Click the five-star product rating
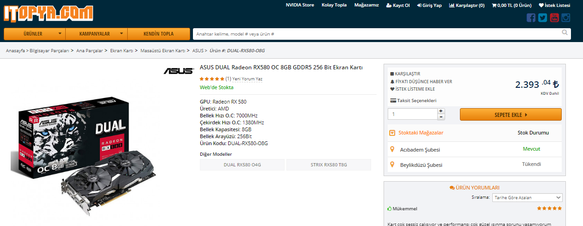 point(212,79)
